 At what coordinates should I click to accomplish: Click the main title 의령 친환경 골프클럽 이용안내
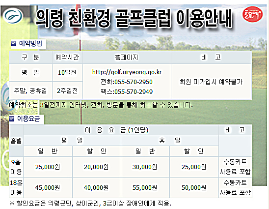point(134,19)
